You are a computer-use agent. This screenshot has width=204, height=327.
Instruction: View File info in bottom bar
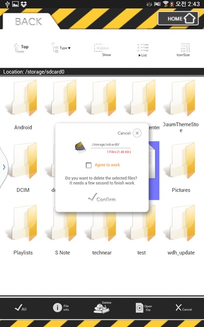(60, 307)
